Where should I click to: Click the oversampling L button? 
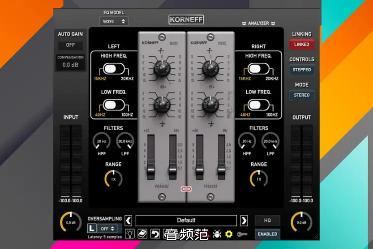[92, 228]
